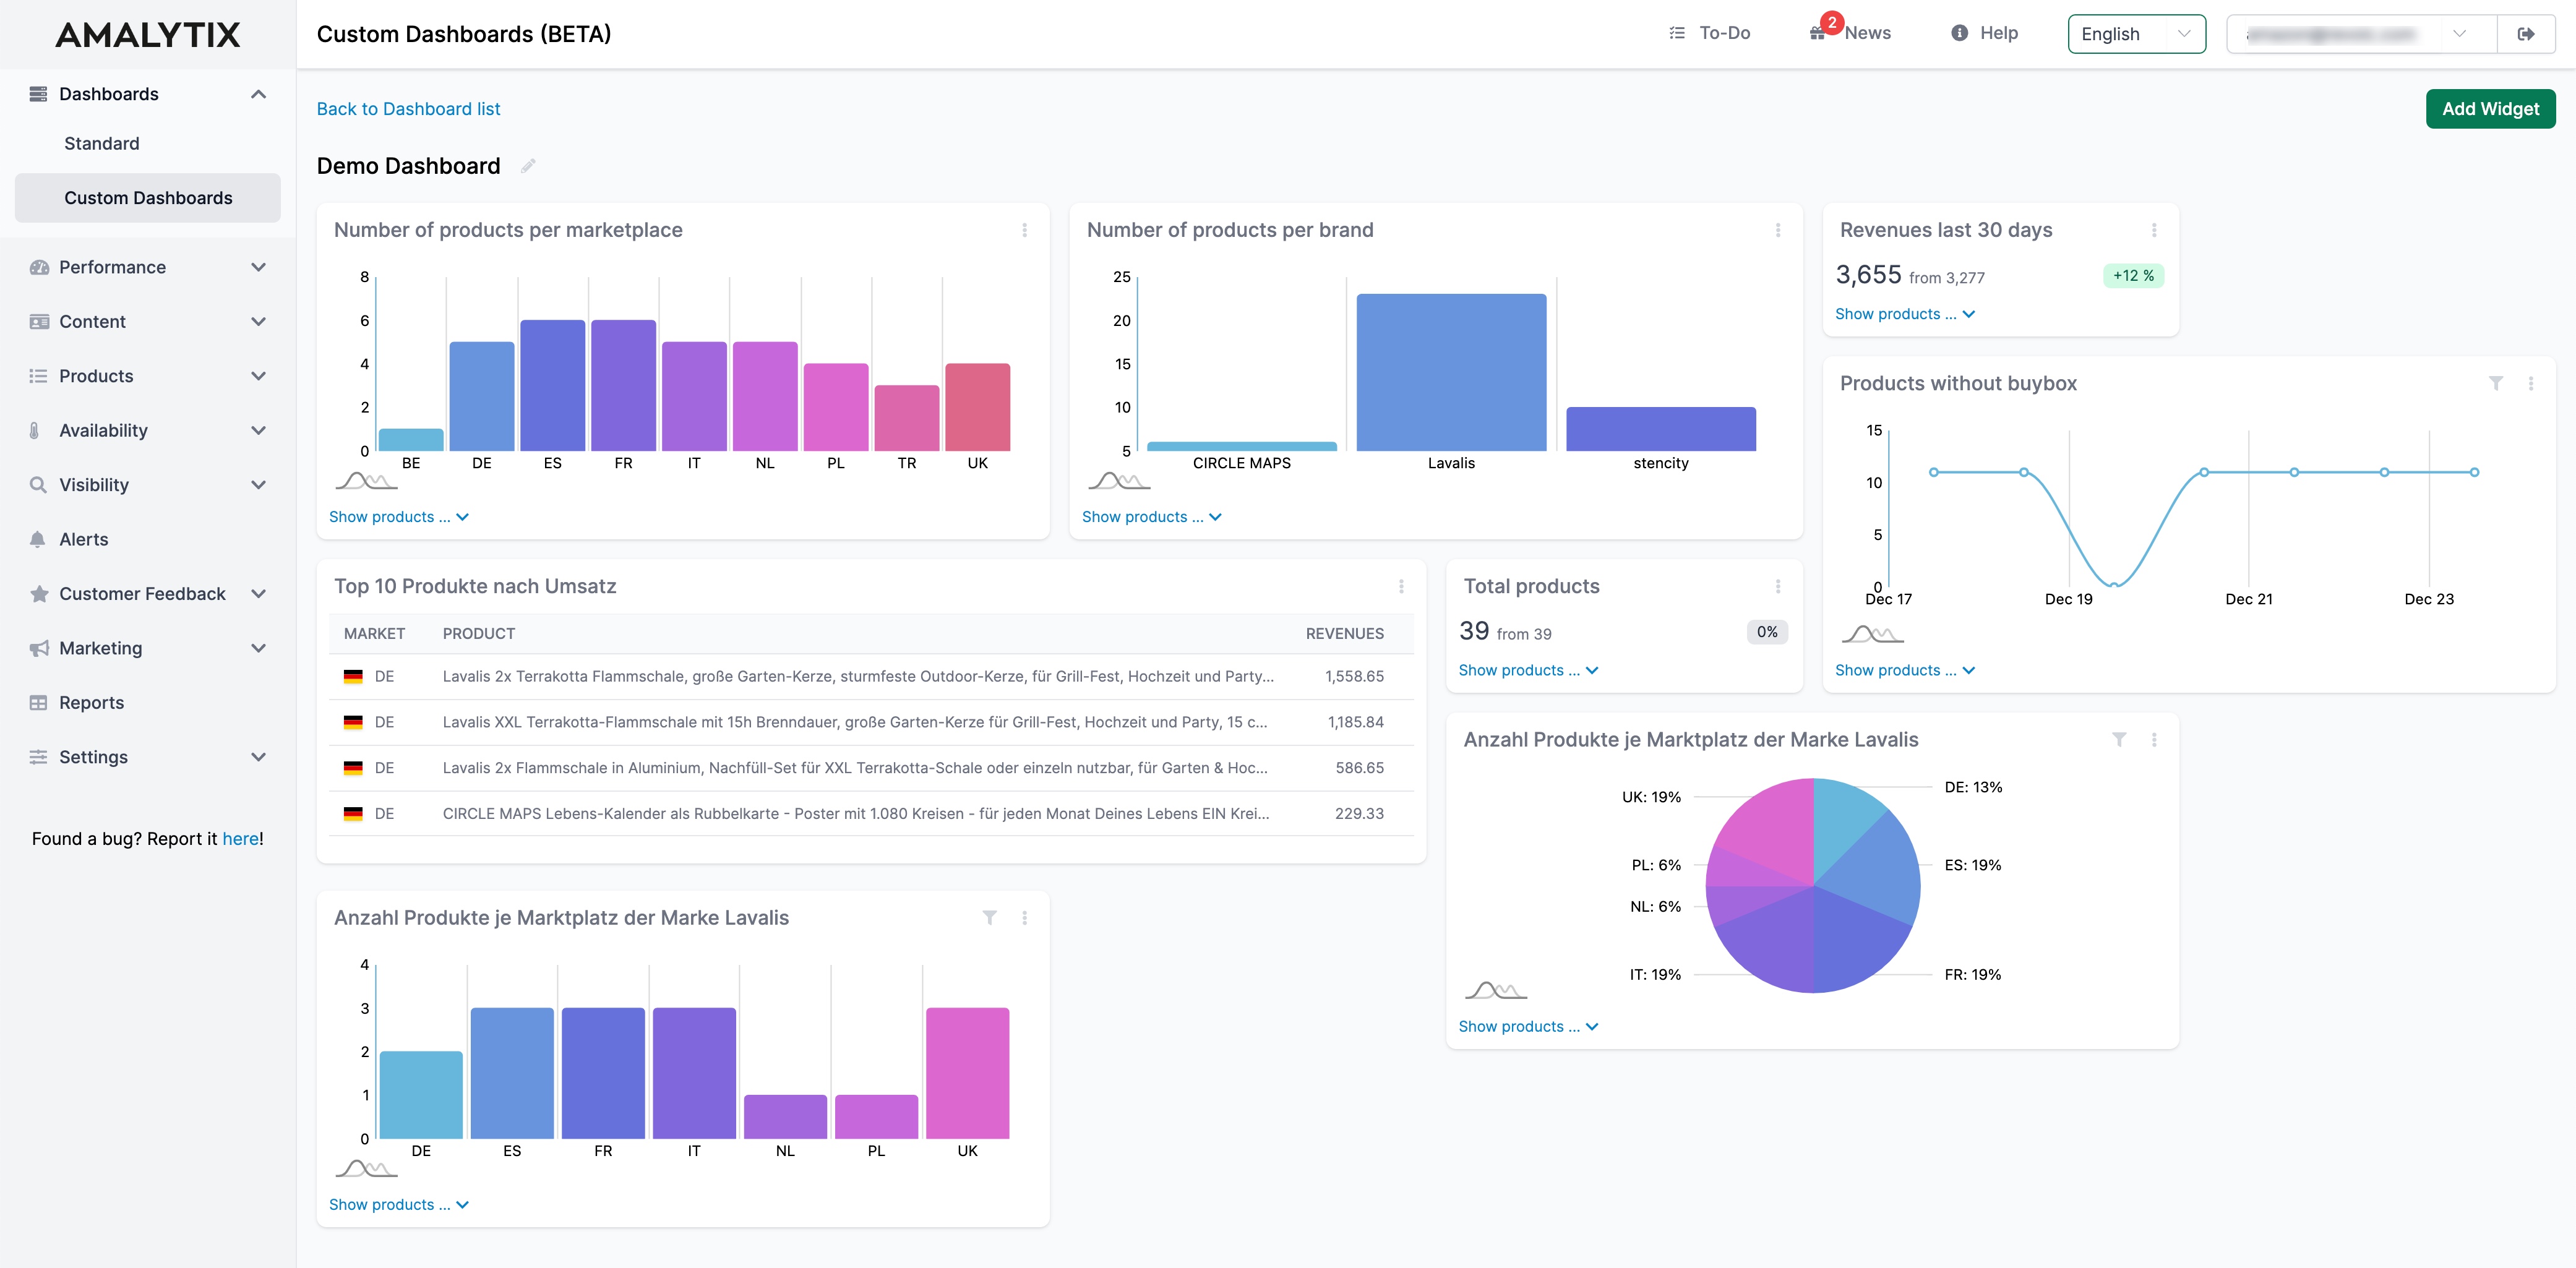Image resolution: width=2576 pixels, height=1268 pixels.
Task: Open options menu for Lavalis bar chart widget
Action: [1024, 917]
